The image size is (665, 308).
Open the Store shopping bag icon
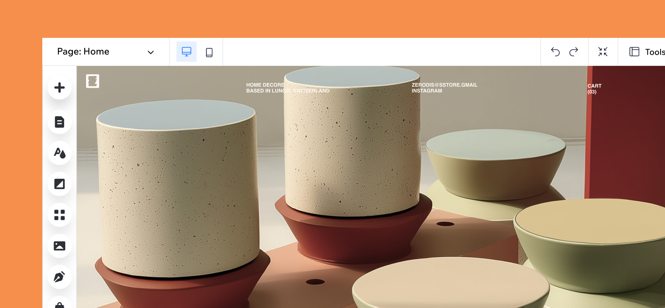(59, 304)
